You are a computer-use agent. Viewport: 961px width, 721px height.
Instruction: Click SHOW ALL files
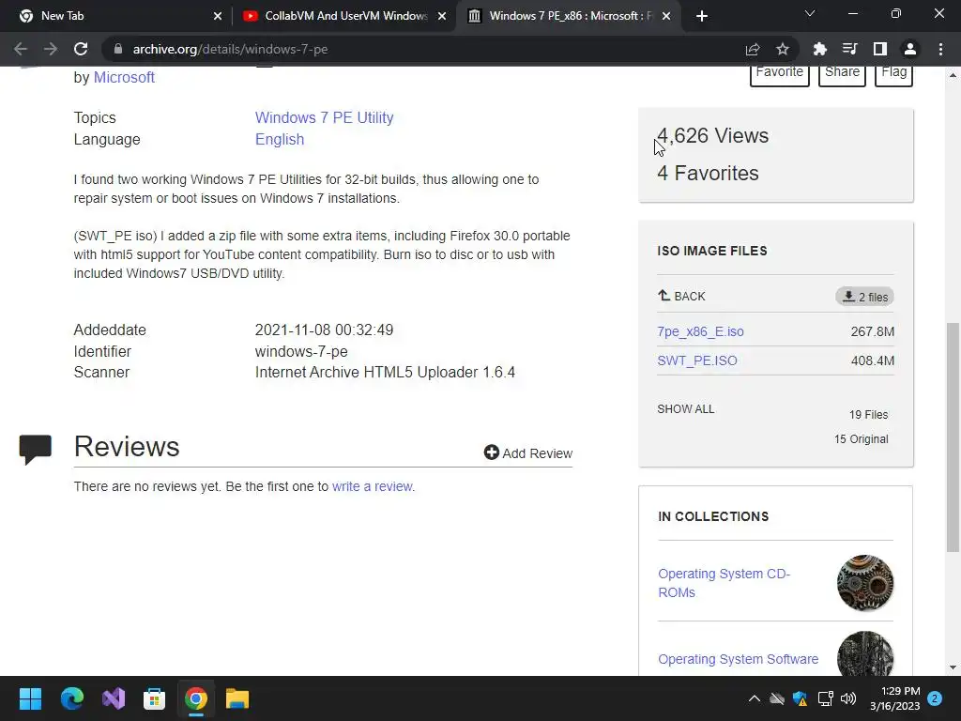click(x=686, y=409)
